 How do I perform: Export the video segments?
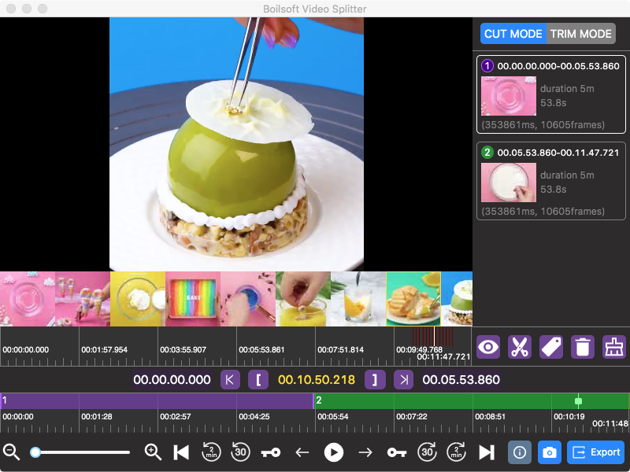596,452
